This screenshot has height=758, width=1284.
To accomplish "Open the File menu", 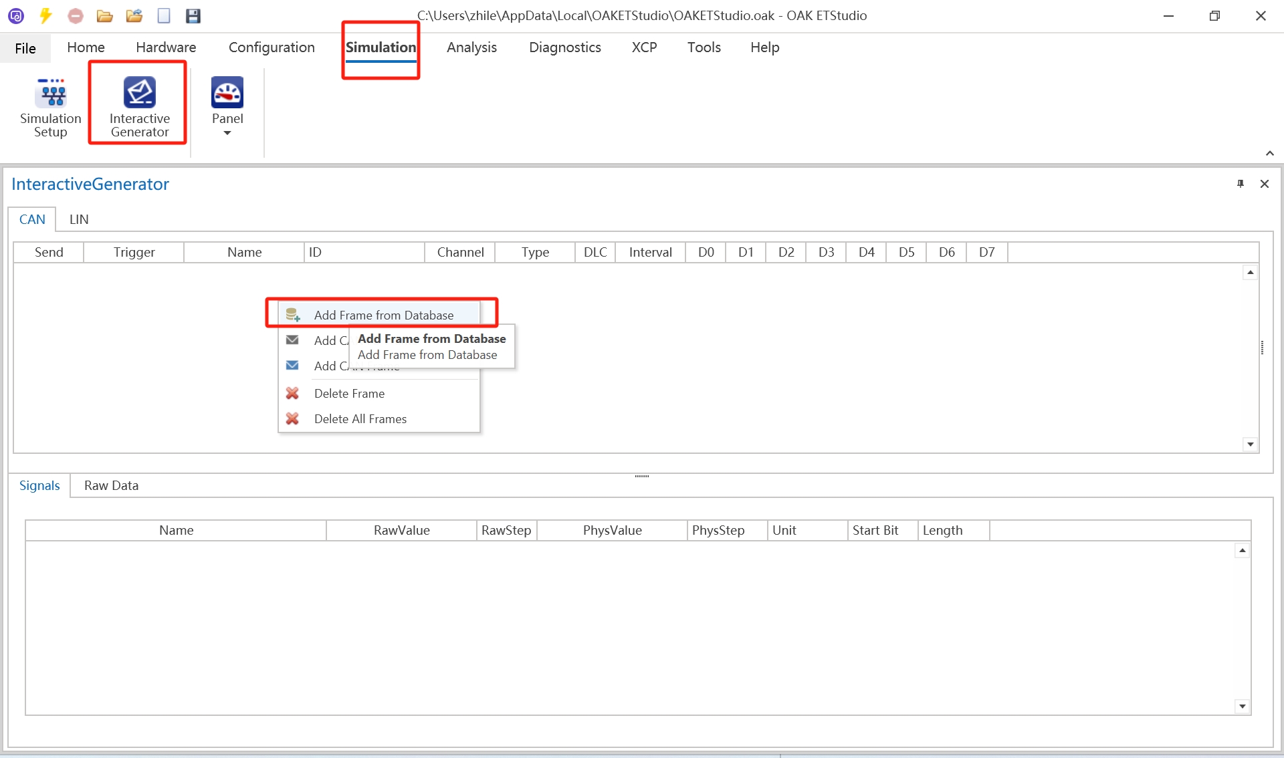I will pyautogui.click(x=25, y=48).
